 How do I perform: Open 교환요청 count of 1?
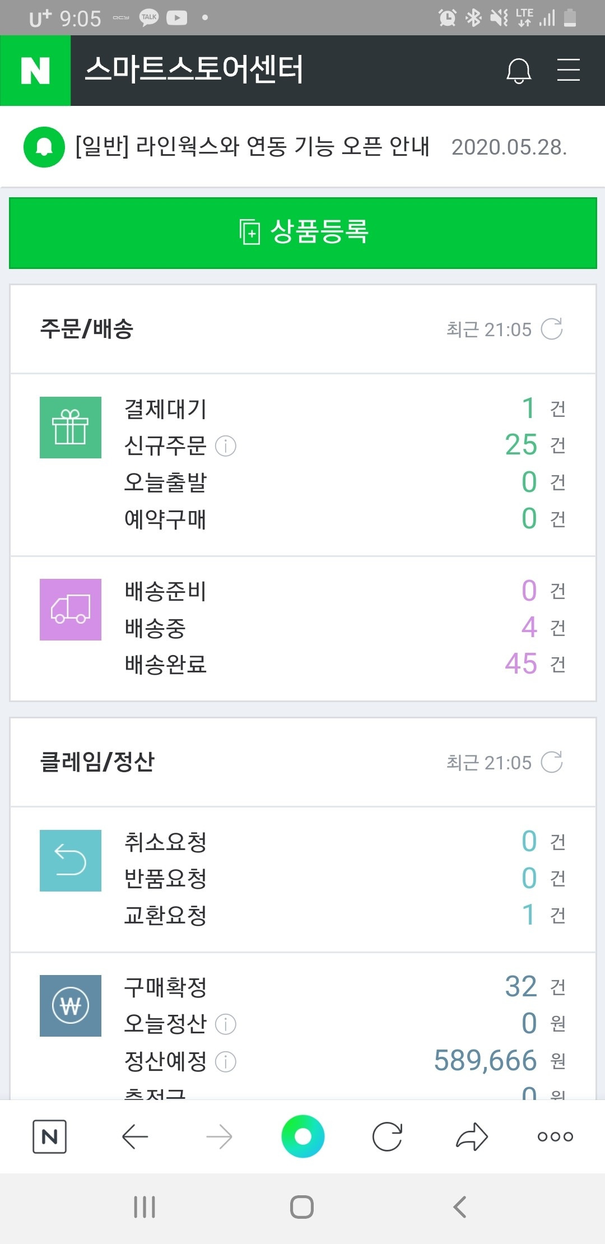click(528, 915)
